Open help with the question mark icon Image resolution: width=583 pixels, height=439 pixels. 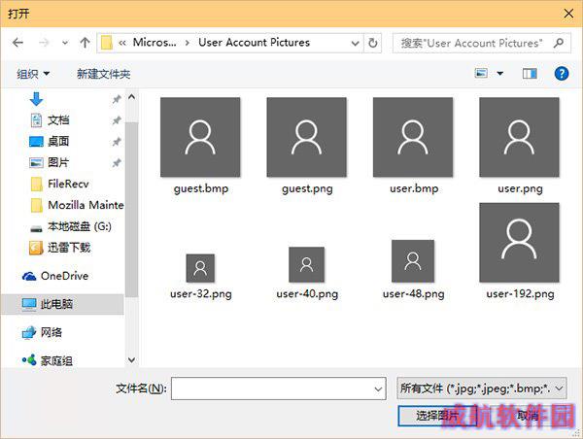click(x=562, y=73)
